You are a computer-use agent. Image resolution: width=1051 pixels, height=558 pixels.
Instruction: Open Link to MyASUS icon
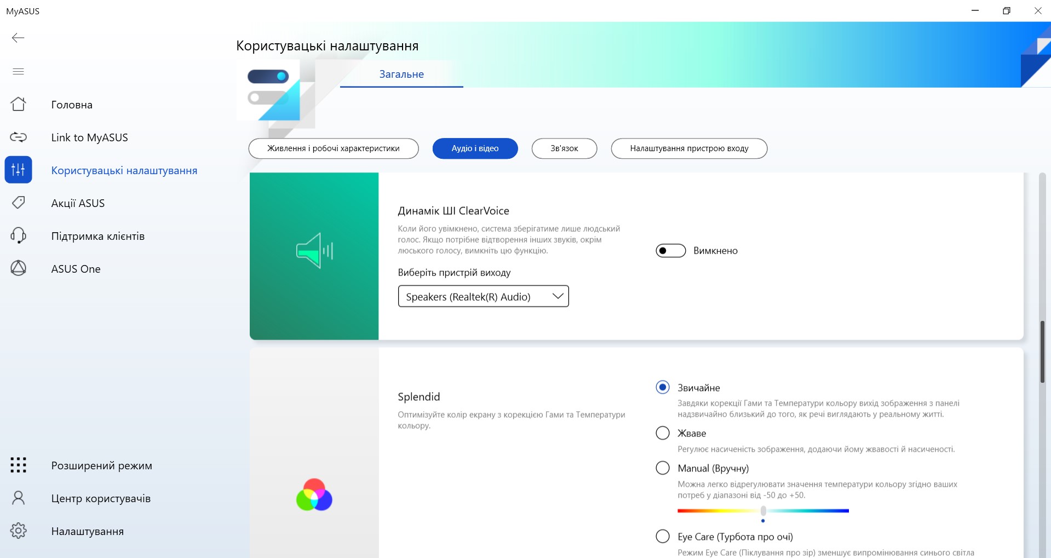pyautogui.click(x=18, y=137)
